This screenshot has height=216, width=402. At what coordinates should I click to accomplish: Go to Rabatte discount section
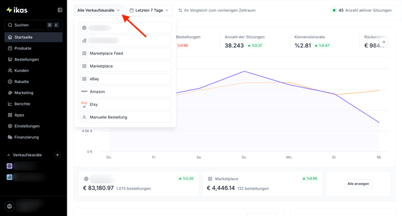34,82
